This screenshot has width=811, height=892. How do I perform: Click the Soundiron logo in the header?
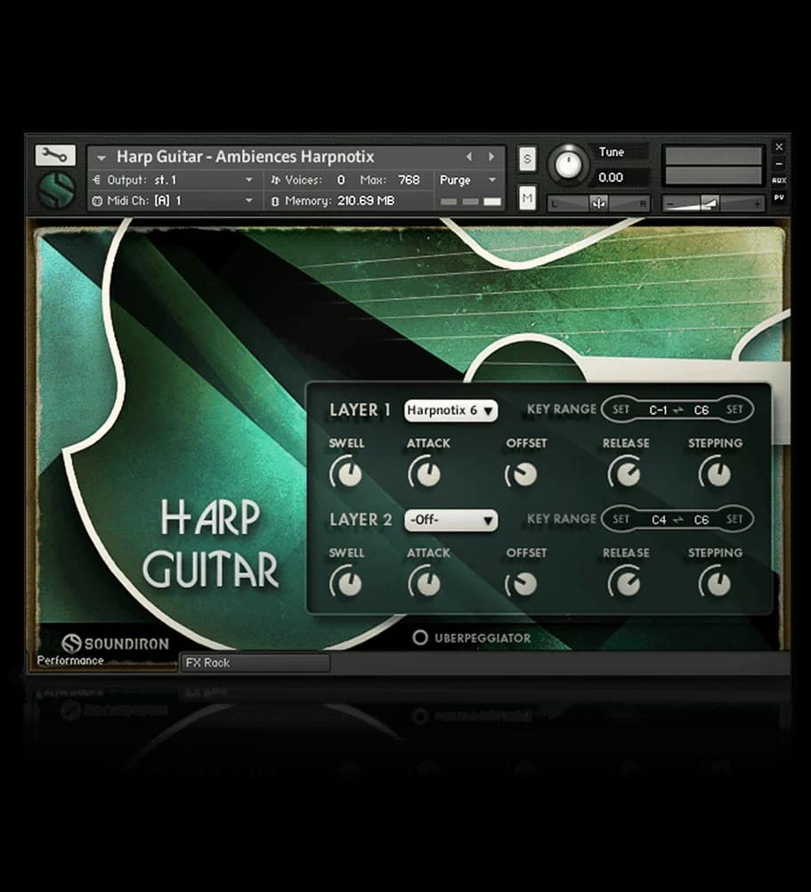55,190
